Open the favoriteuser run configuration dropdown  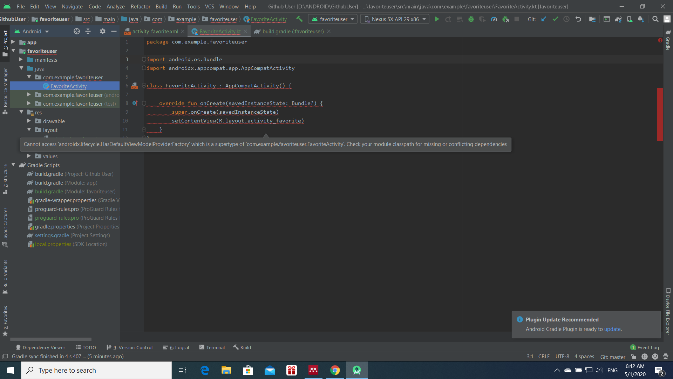(x=333, y=19)
